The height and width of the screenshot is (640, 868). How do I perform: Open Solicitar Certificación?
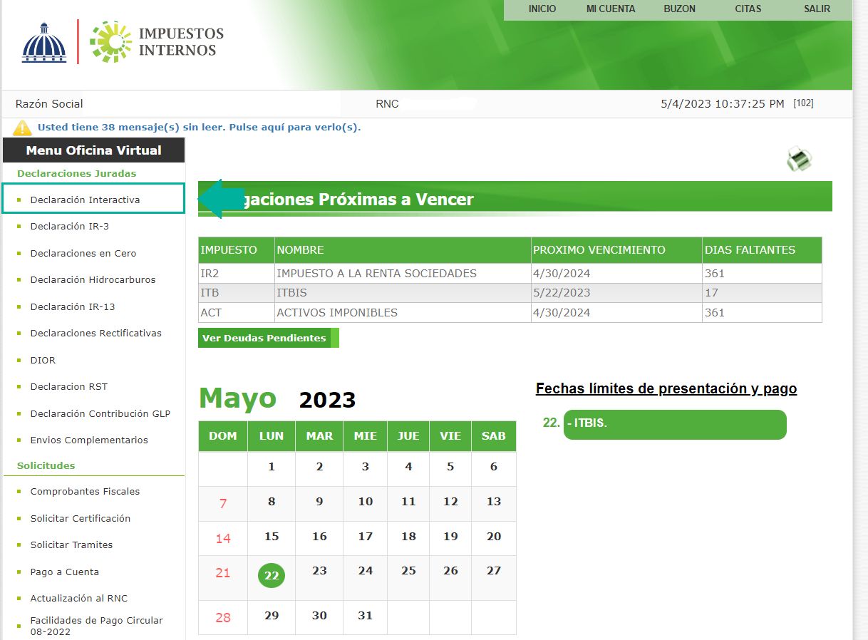(x=81, y=518)
